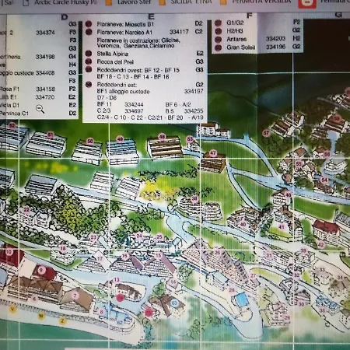
Task: Click the yellow W marker by the shore
Action: (41, 316)
